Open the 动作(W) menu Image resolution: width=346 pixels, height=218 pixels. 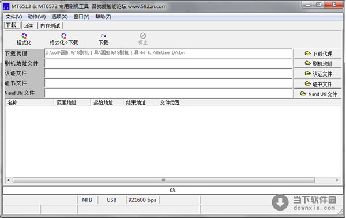pos(37,17)
